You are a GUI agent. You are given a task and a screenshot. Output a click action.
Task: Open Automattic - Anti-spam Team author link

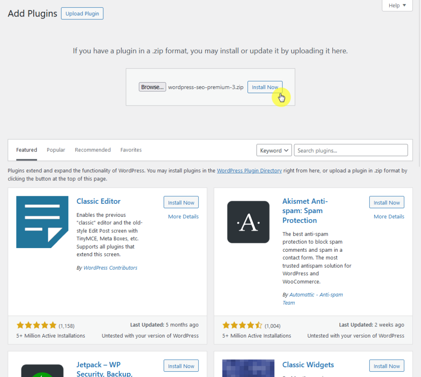(x=312, y=299)
